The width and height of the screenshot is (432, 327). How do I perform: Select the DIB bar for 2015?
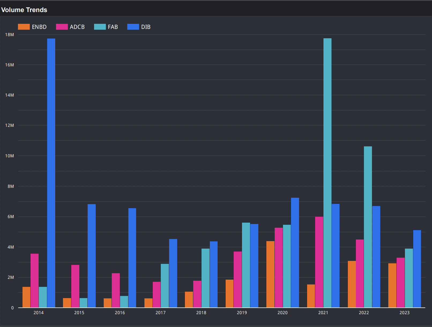tap(92, 256)
